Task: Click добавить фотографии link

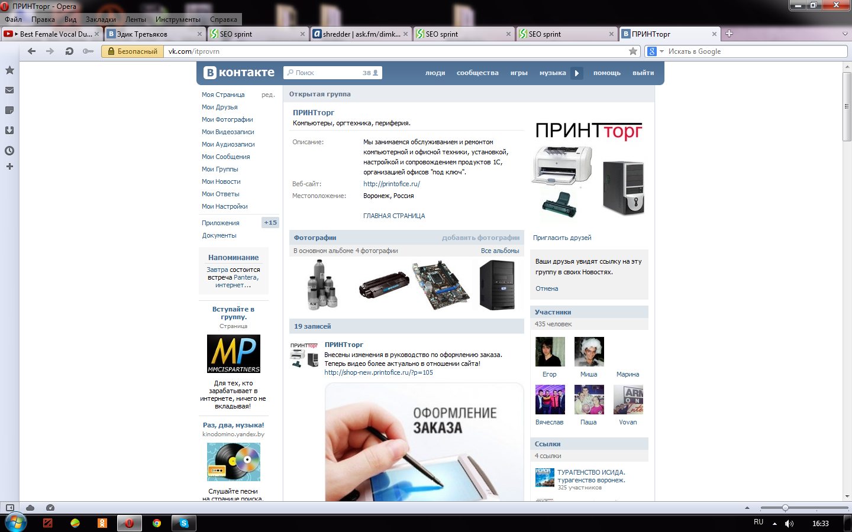Action: (x=481, y=238)
